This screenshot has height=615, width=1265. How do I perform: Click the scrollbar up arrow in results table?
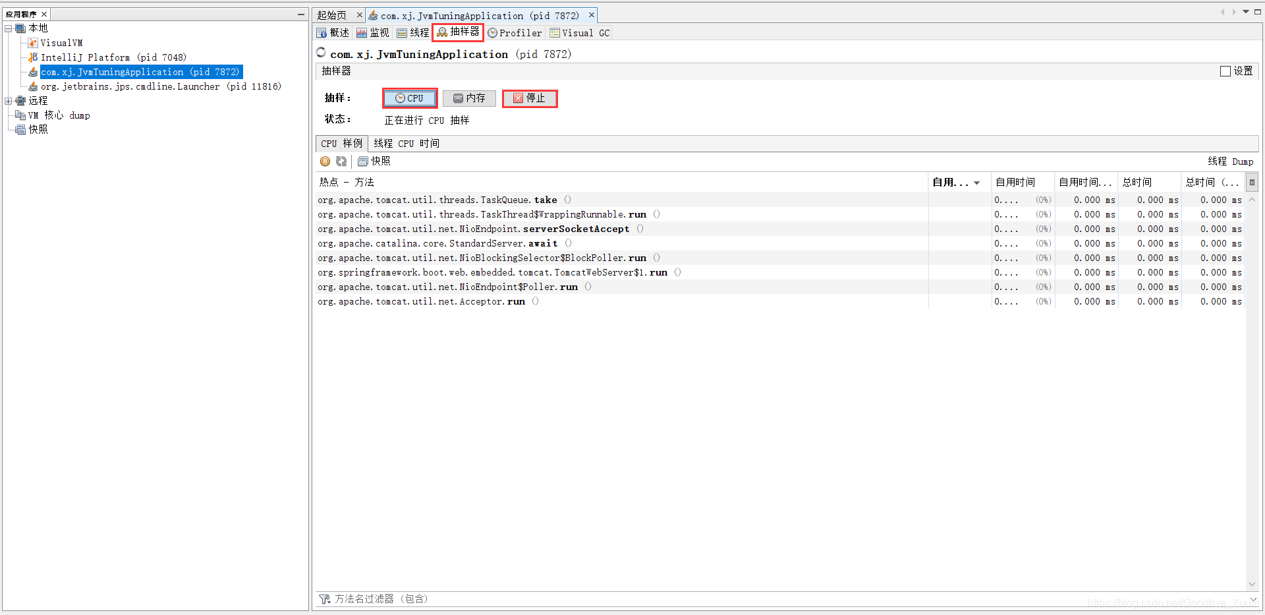click(x=1252, y=200)
